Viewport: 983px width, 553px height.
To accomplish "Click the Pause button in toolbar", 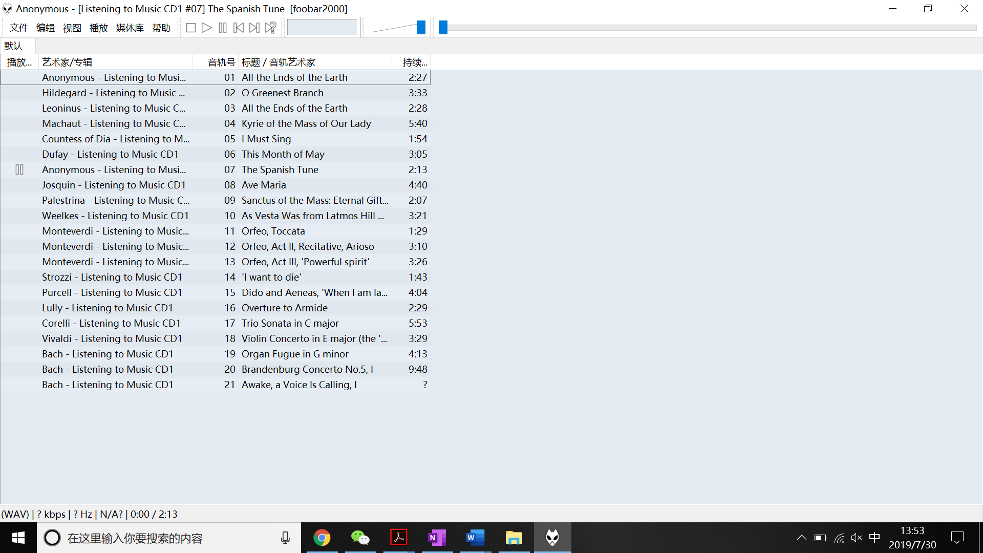I will tap(223, 28).
